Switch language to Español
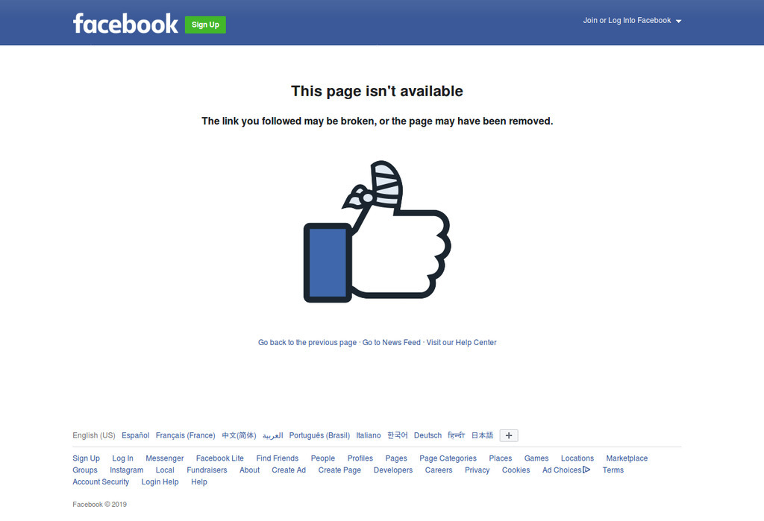Viewport: 764px width, 521px height. (x=136, y=435)
